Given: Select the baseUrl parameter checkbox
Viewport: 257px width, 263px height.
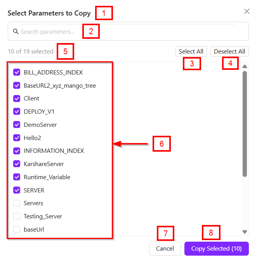Looking at the screenshot, I should 17,230.
